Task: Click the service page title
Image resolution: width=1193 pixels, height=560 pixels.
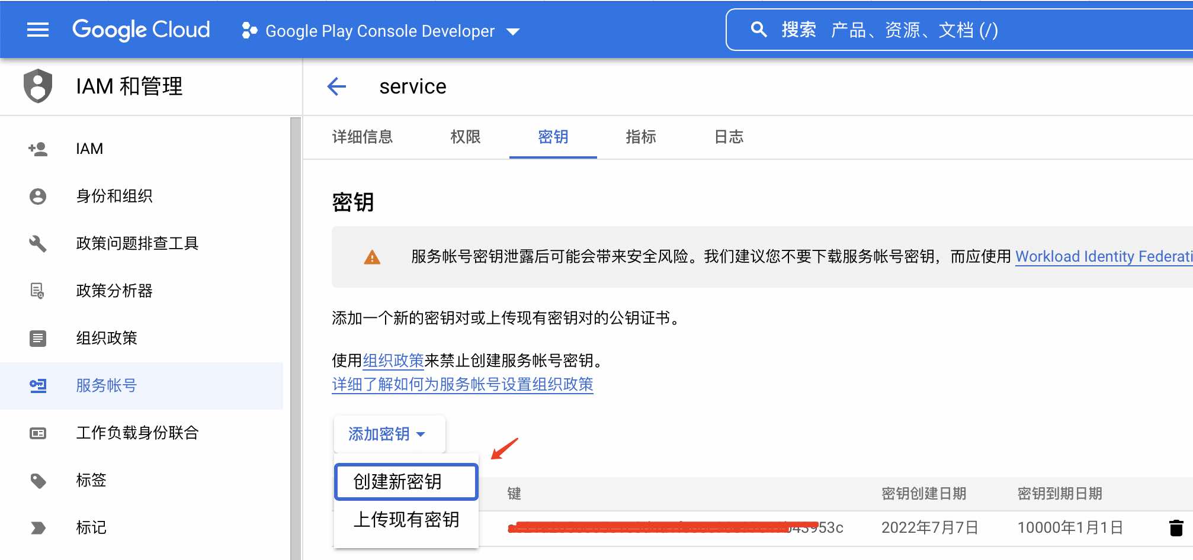Action: click(x=413, y=86)
